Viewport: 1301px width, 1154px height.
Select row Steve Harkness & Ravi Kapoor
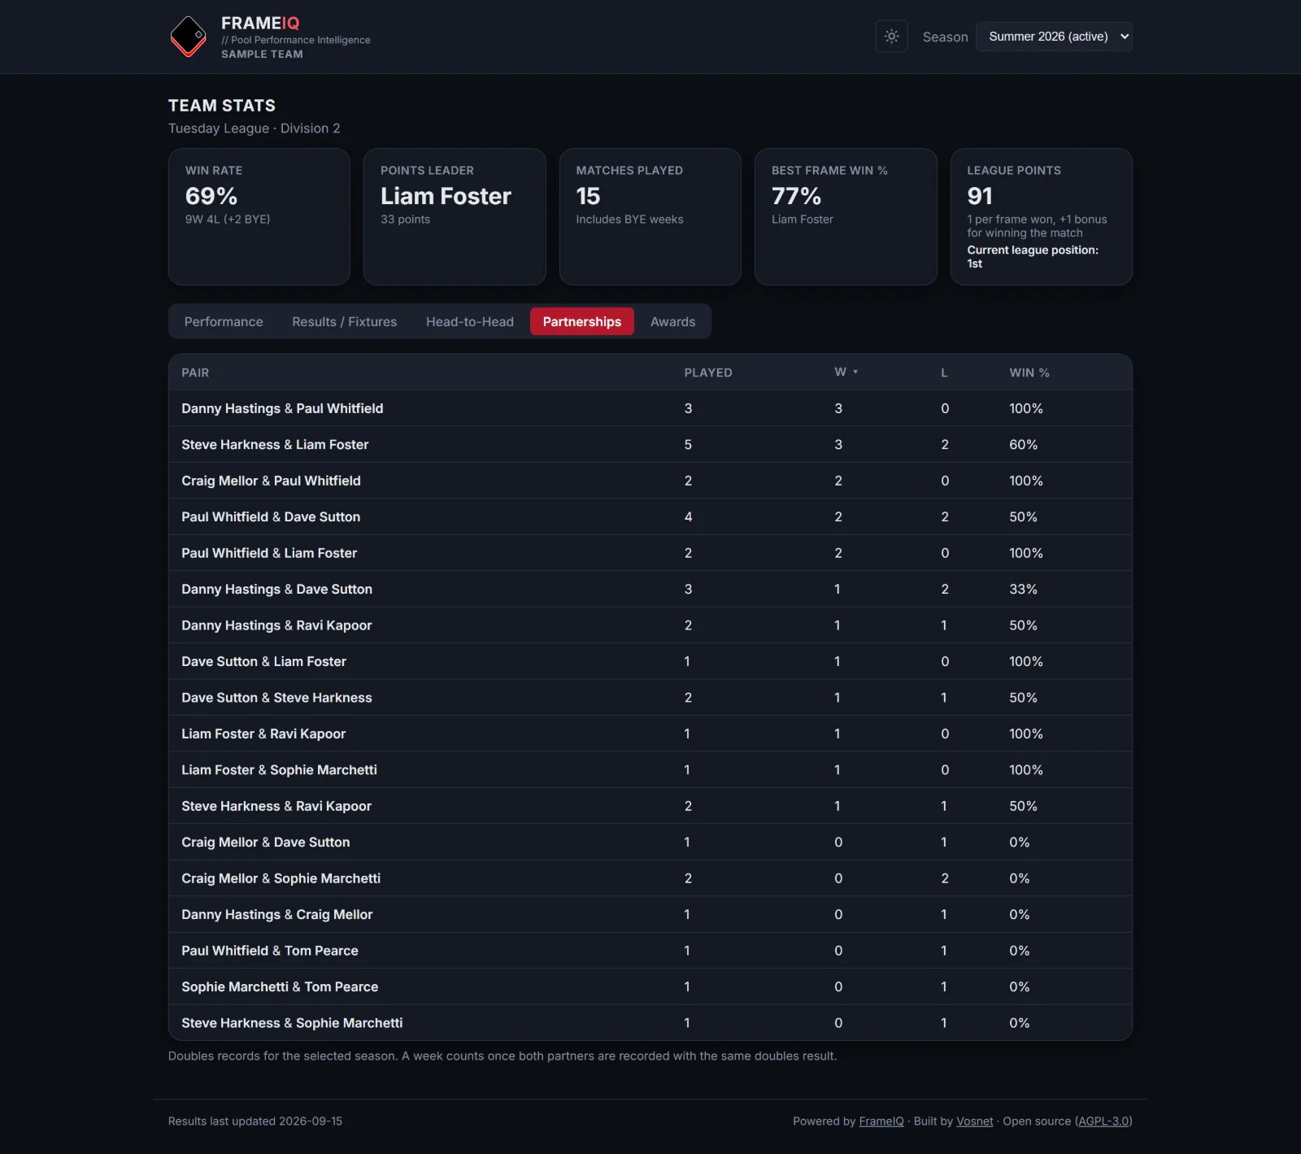click(x=650, y=806)
